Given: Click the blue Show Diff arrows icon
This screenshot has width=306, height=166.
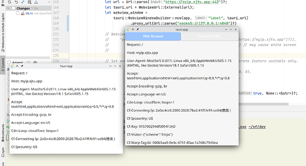Looking at the screenshot, I should click(23, 2).
